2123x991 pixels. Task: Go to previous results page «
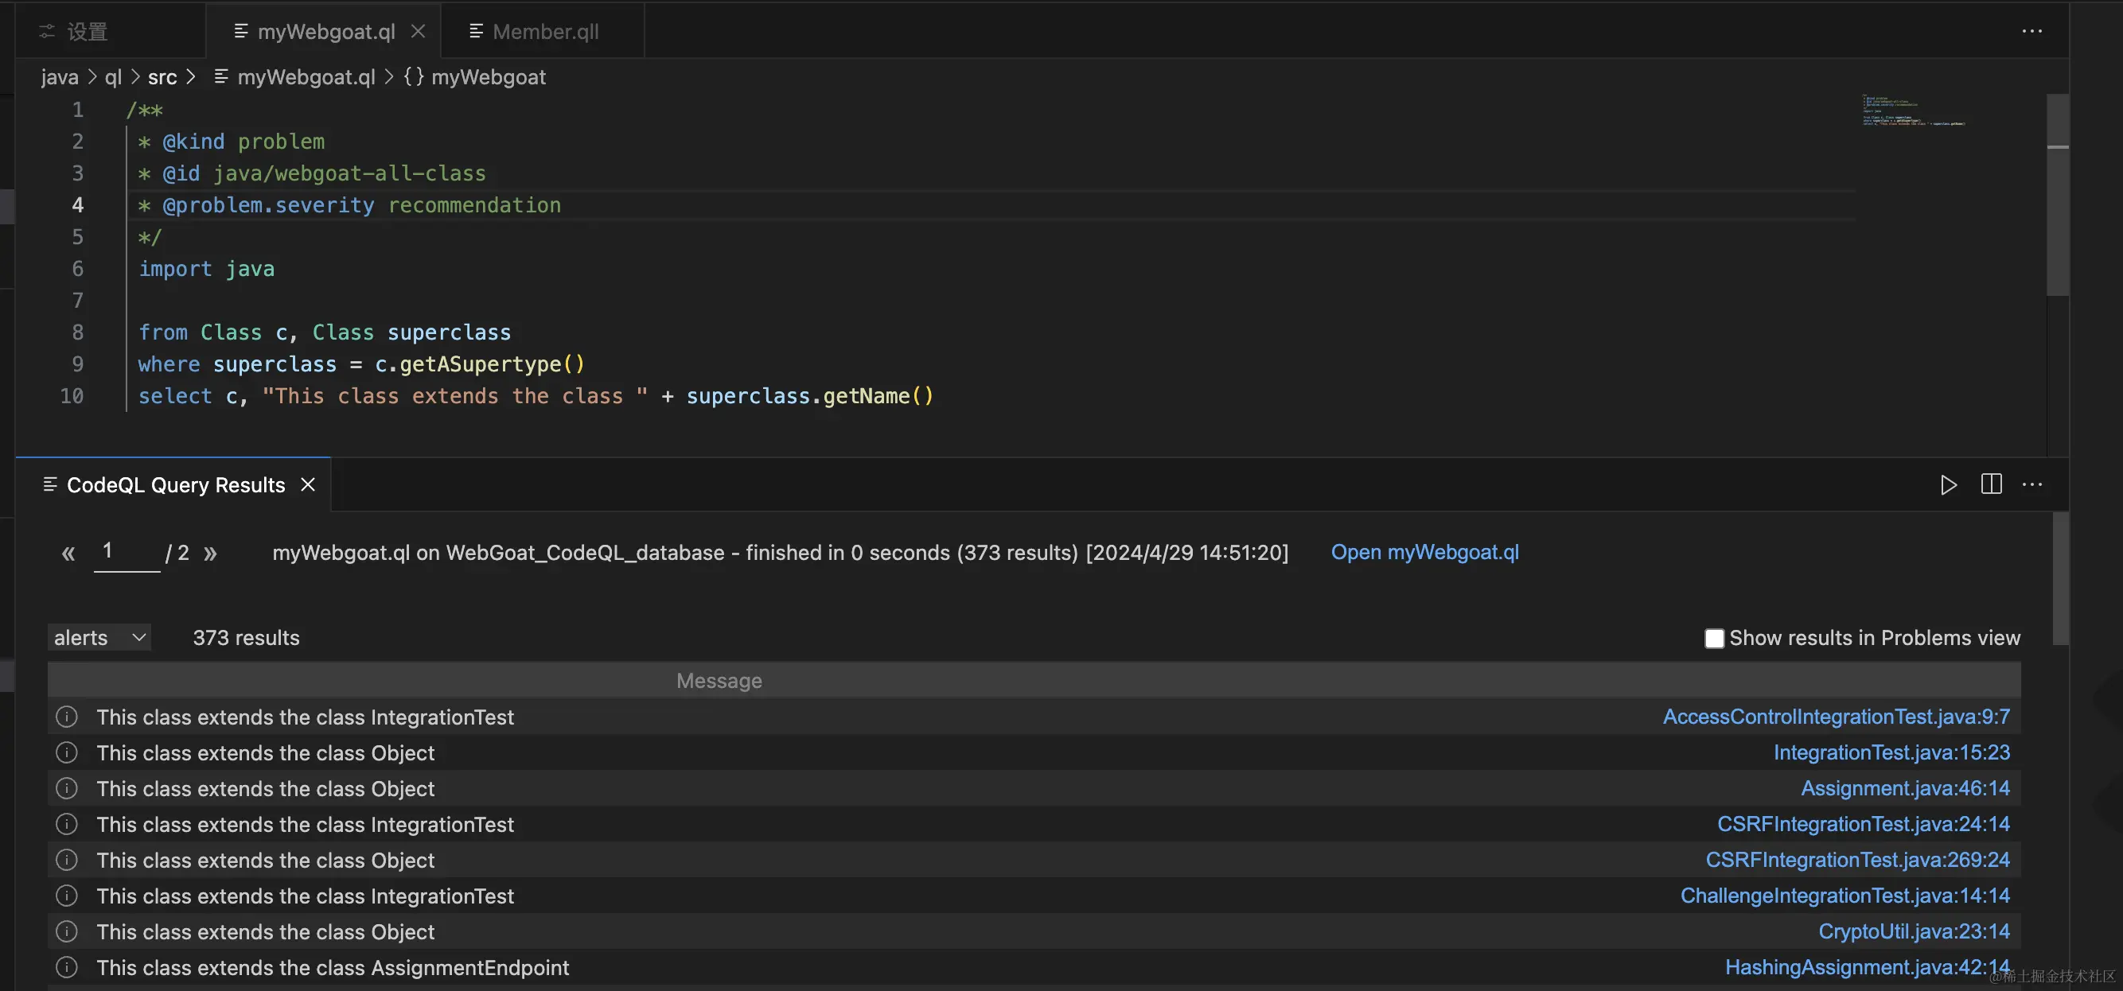pyautogui.click(x=68, y=554)
